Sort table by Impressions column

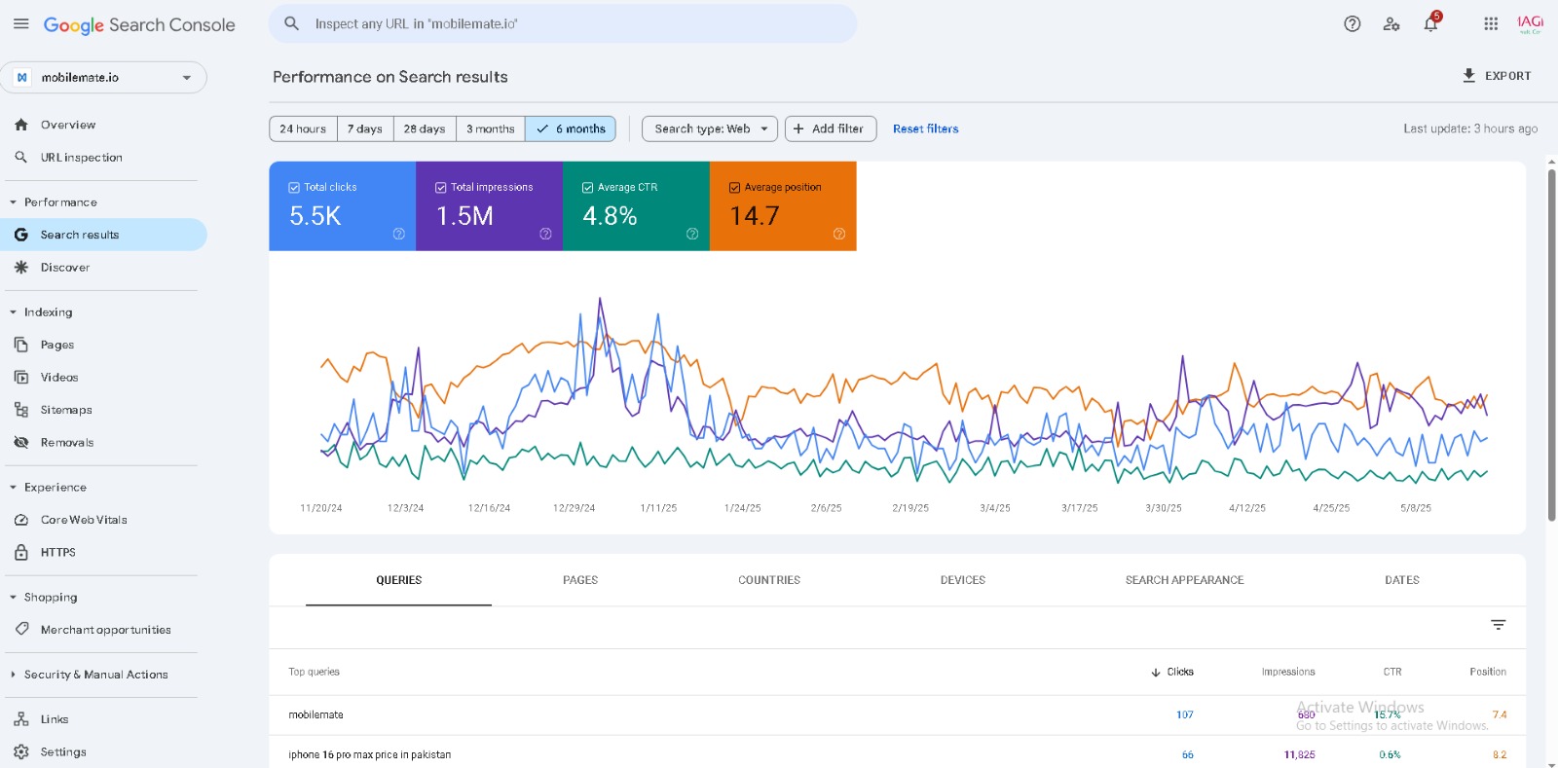[1288, 672]
